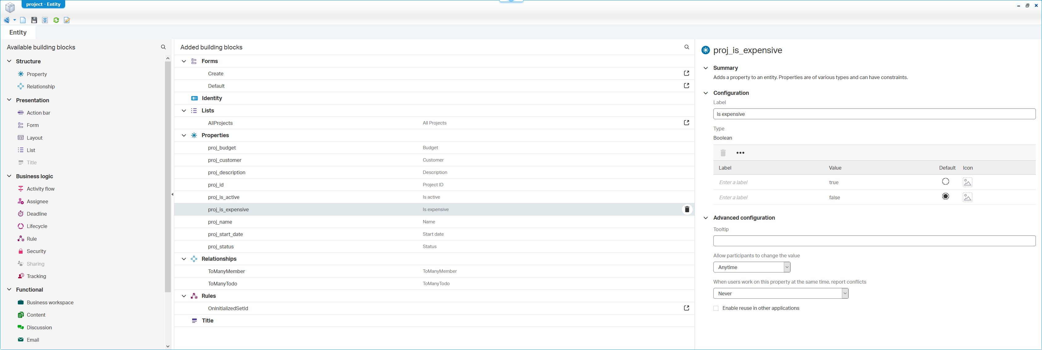Open the report conflicts Never dropdown
Viewport: 1042px width, 350px height.
(x=780, y=293)
